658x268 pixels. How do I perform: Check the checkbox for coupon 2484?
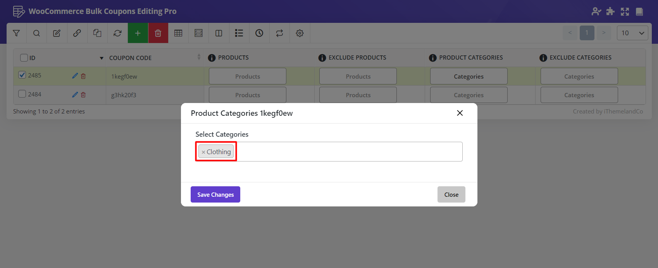click(22, 94)
